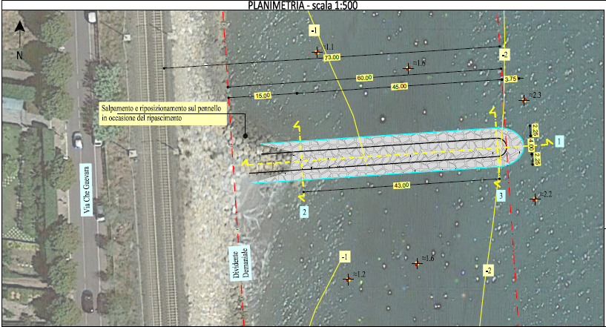Select the ≈2.2 depth point cross
The width and height of the screenshot is (606, 327).
coord(534,199)
